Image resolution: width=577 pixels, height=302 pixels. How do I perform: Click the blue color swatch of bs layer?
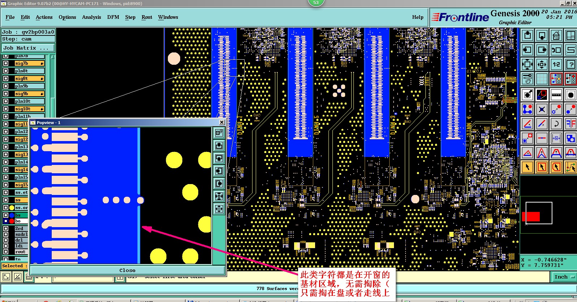[x=12, y=215]
